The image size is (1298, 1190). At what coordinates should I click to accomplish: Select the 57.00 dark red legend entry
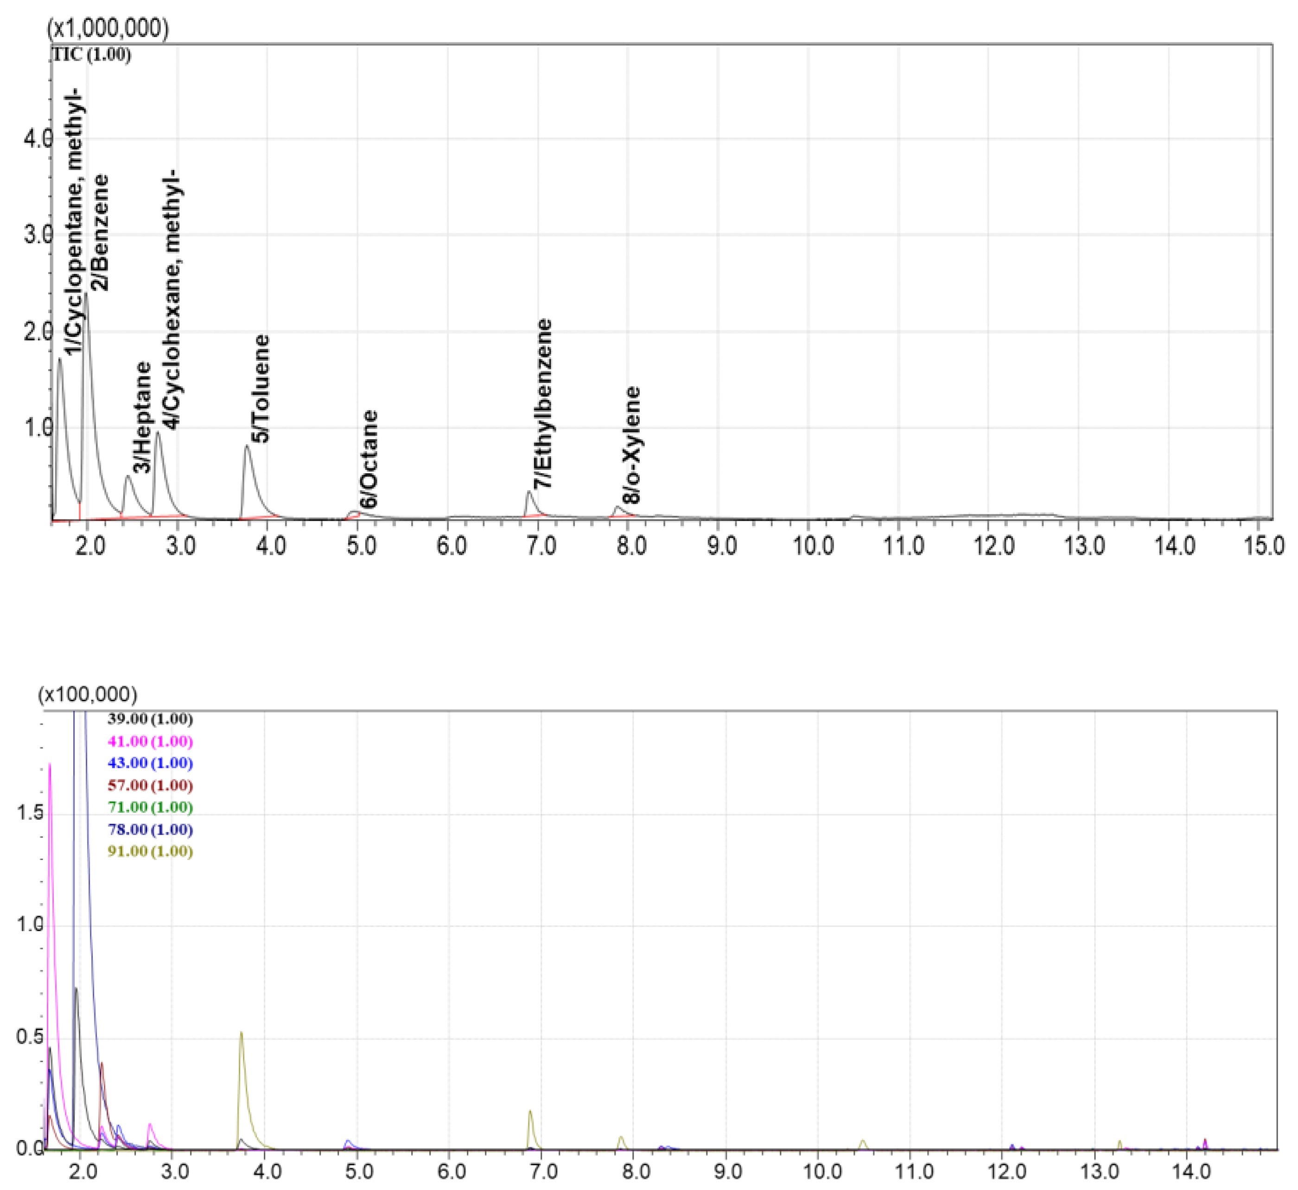pyautogui.click(x=150, y=785)
